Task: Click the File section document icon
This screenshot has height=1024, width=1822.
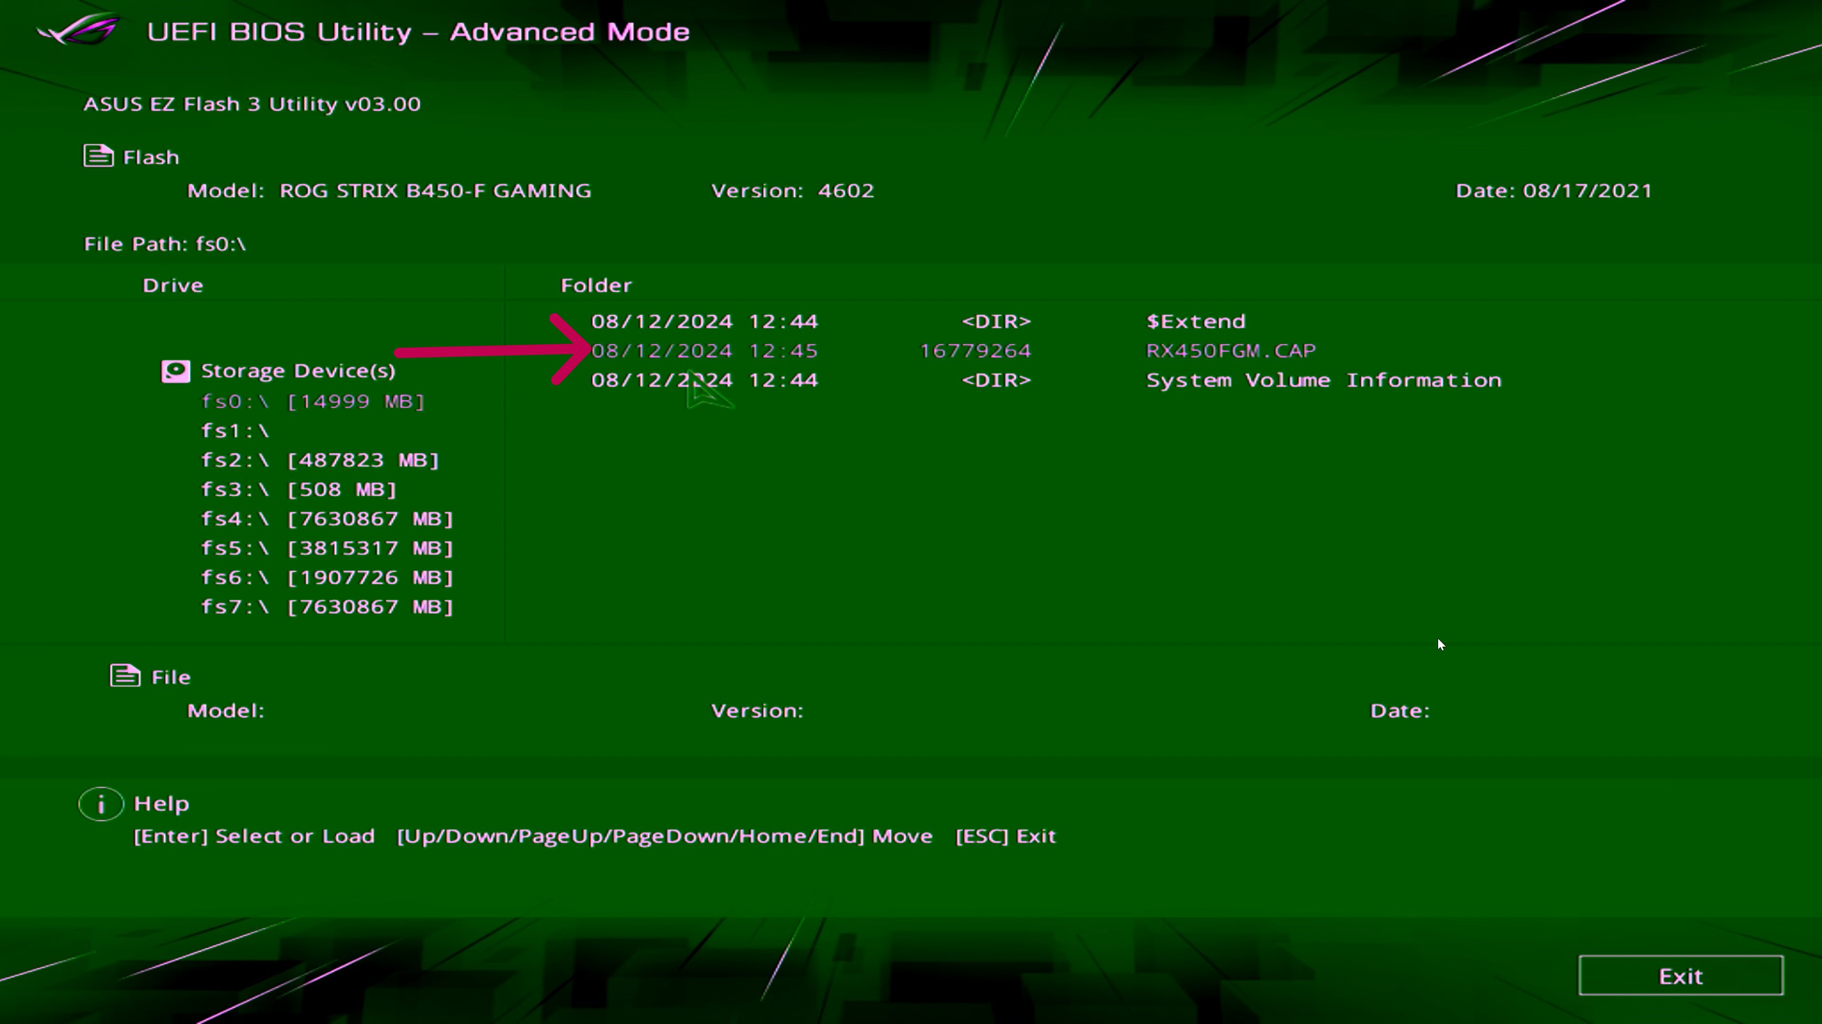Action: pyautogui.click(x=125, y=676)
